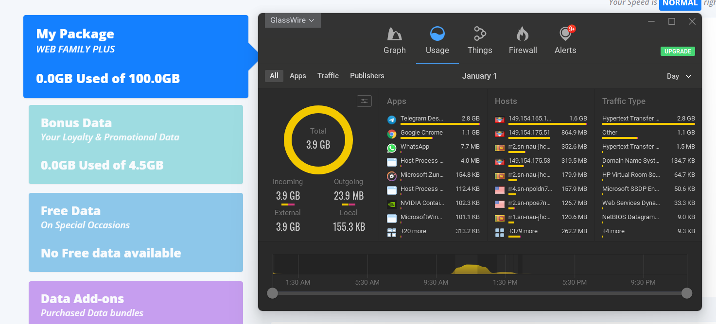Click the NVIDIA Container app icon

tap(392, 204)
